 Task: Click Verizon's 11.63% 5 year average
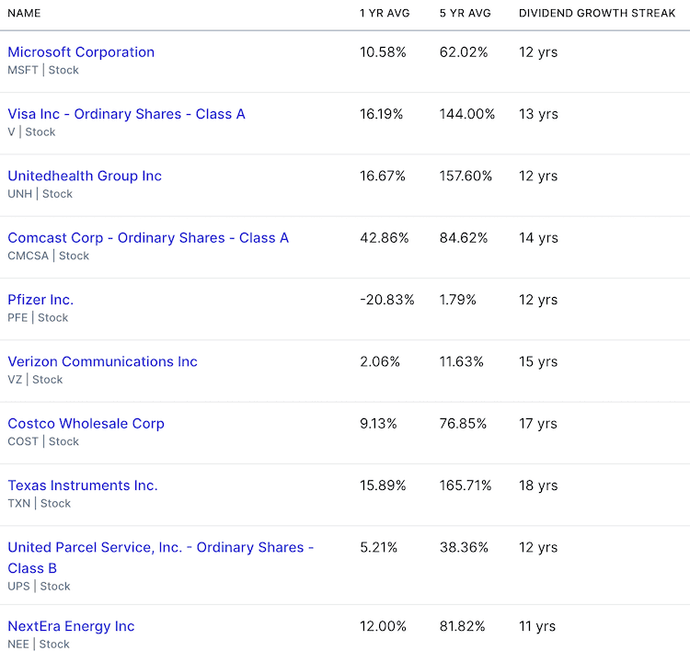tap(462, 361)
